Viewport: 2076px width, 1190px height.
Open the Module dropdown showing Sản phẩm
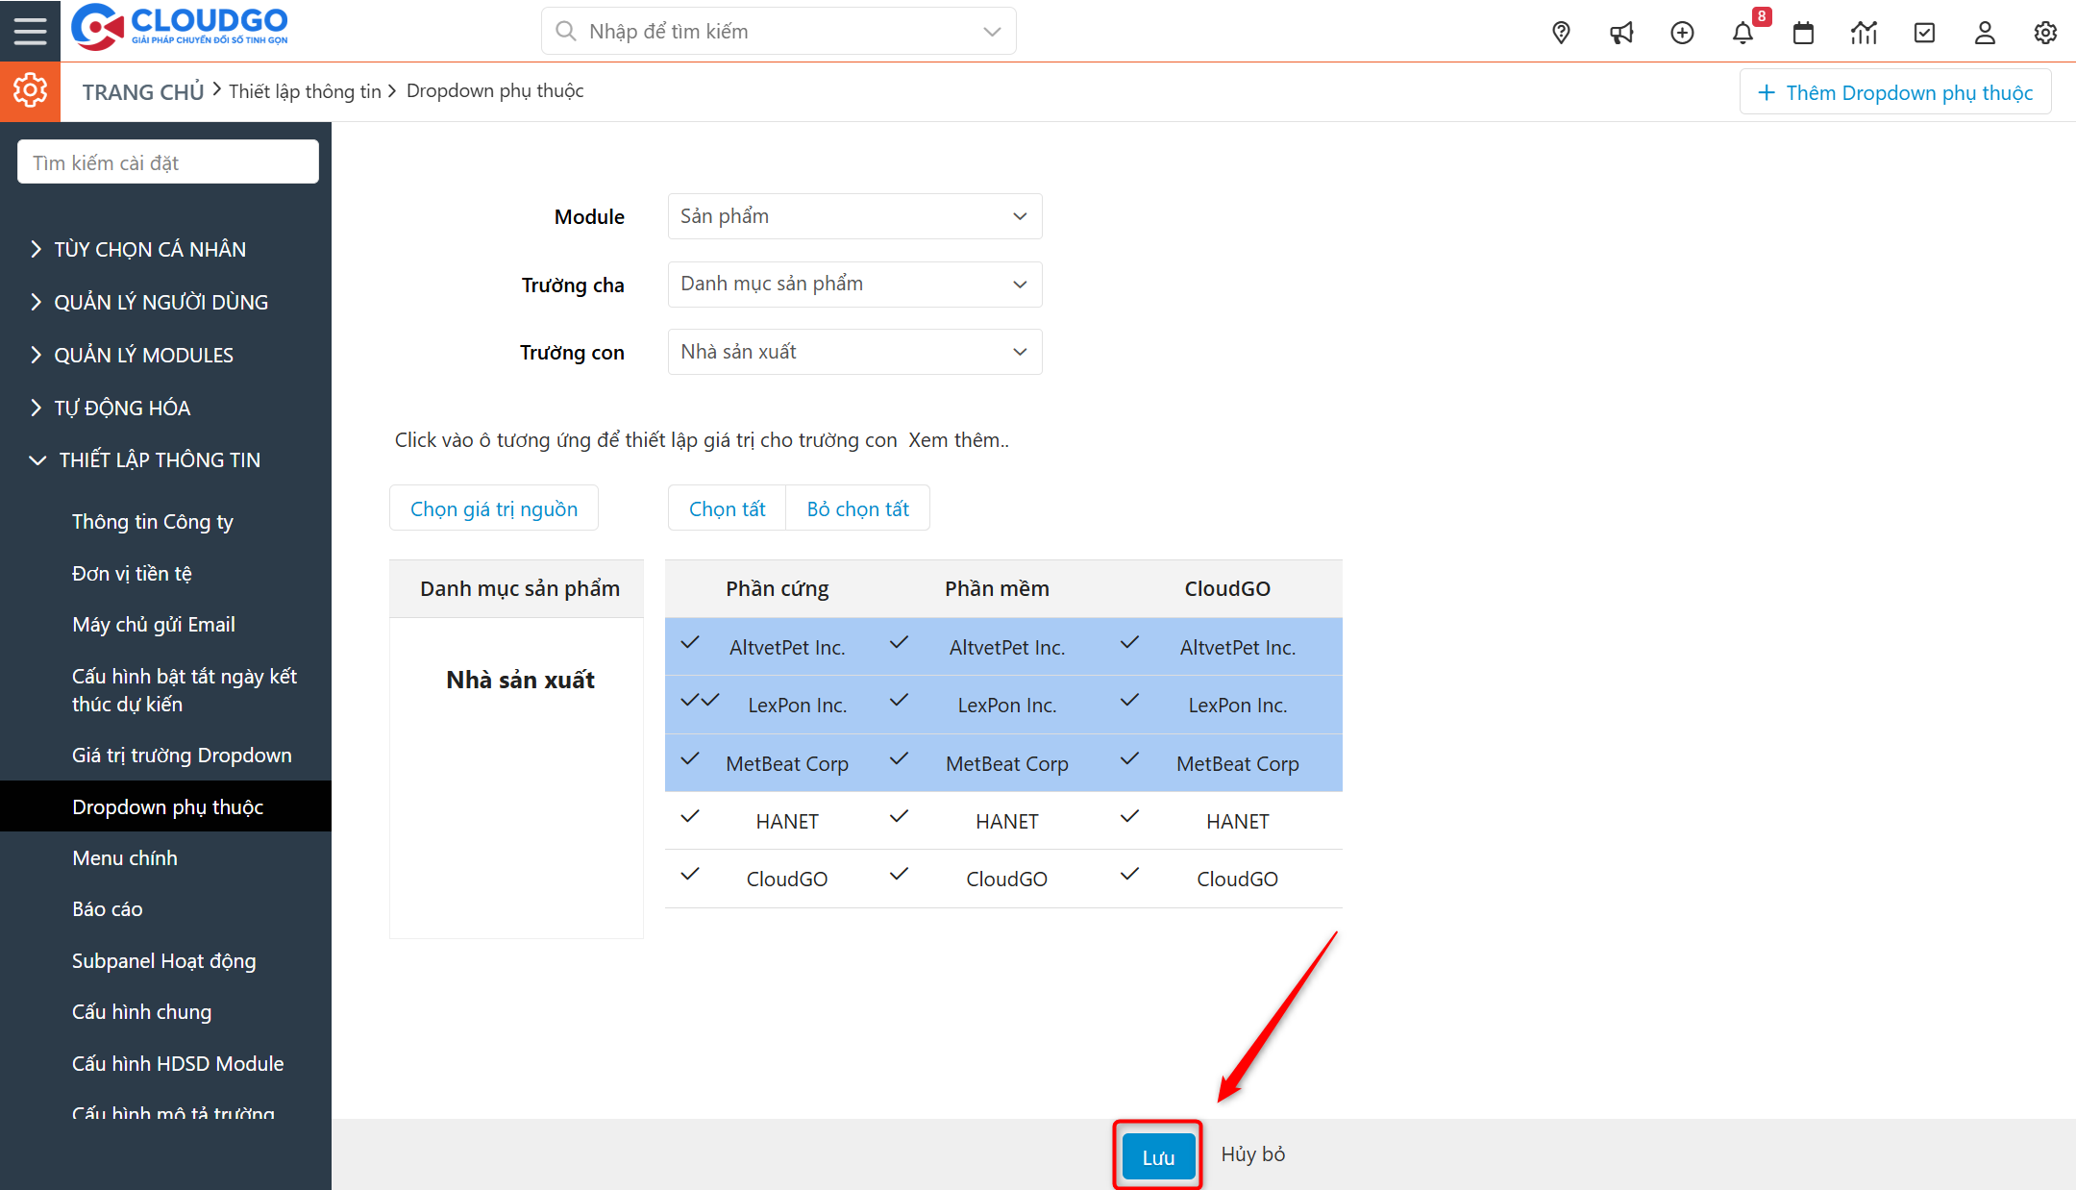853,216
